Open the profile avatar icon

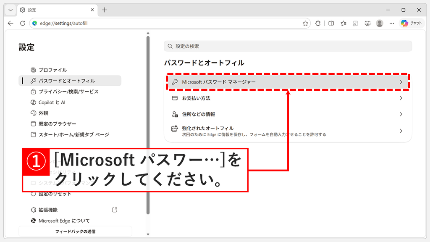coord(380,24)
